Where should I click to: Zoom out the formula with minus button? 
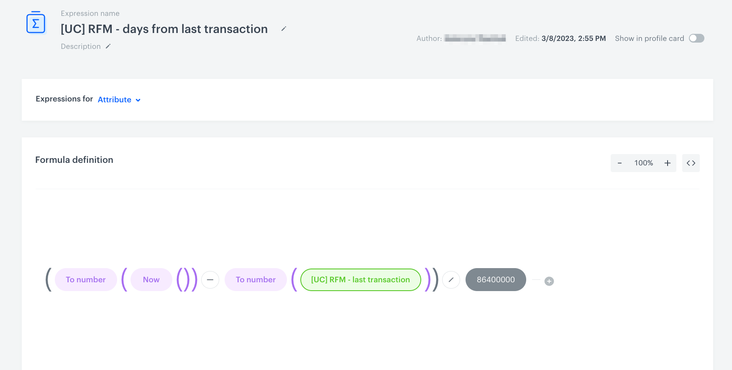pyautogui.click(x=619, y=163)
